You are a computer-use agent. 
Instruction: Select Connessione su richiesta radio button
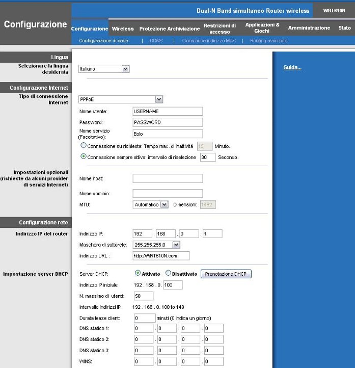click(84, 145)
